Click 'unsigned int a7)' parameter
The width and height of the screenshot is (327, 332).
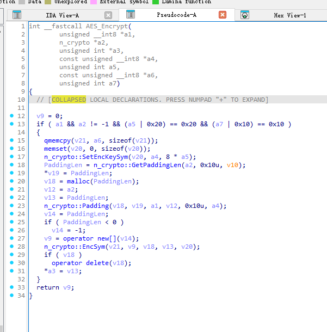pyautogui.click(x=90, y=83)
